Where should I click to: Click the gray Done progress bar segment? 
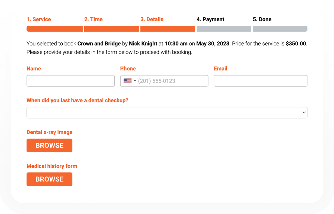coord(280,29)
